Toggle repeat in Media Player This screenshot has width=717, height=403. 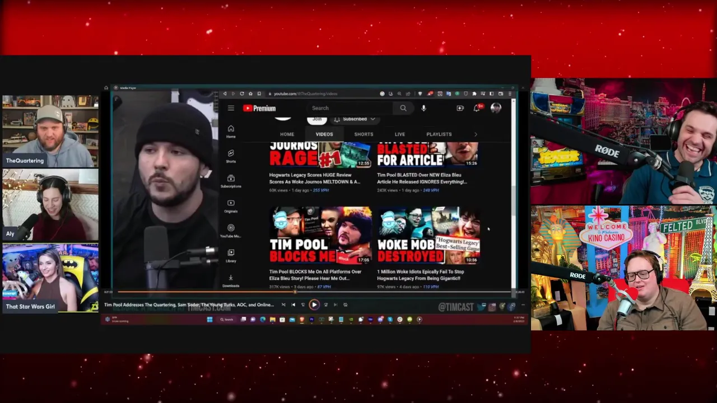[x=346, y=304]
